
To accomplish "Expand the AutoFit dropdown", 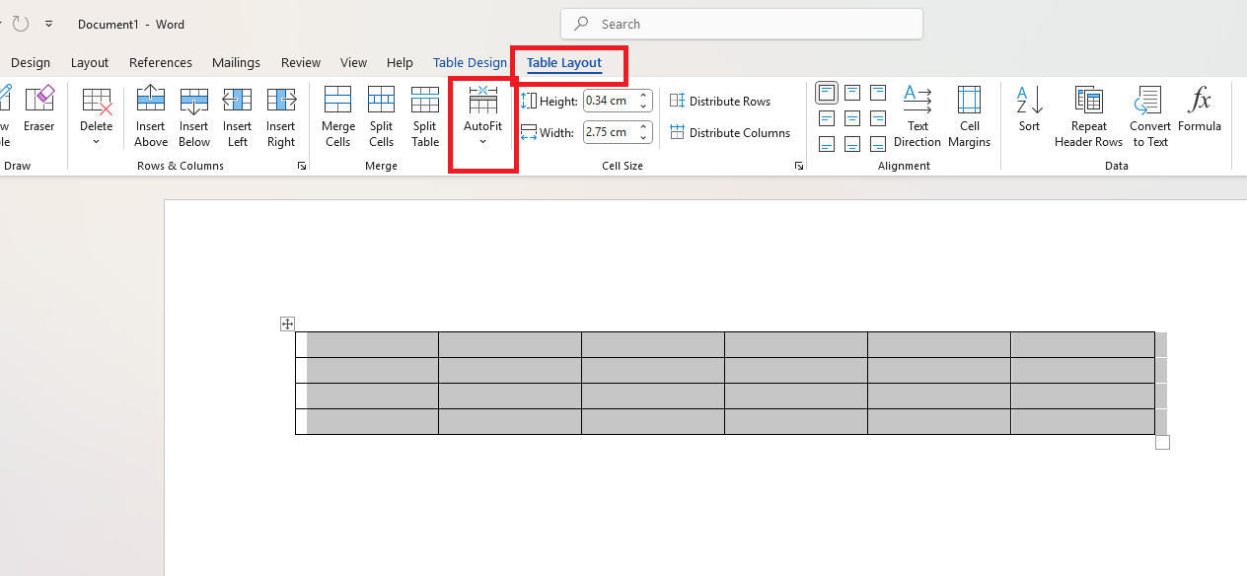I will click(x=482, y=118).
